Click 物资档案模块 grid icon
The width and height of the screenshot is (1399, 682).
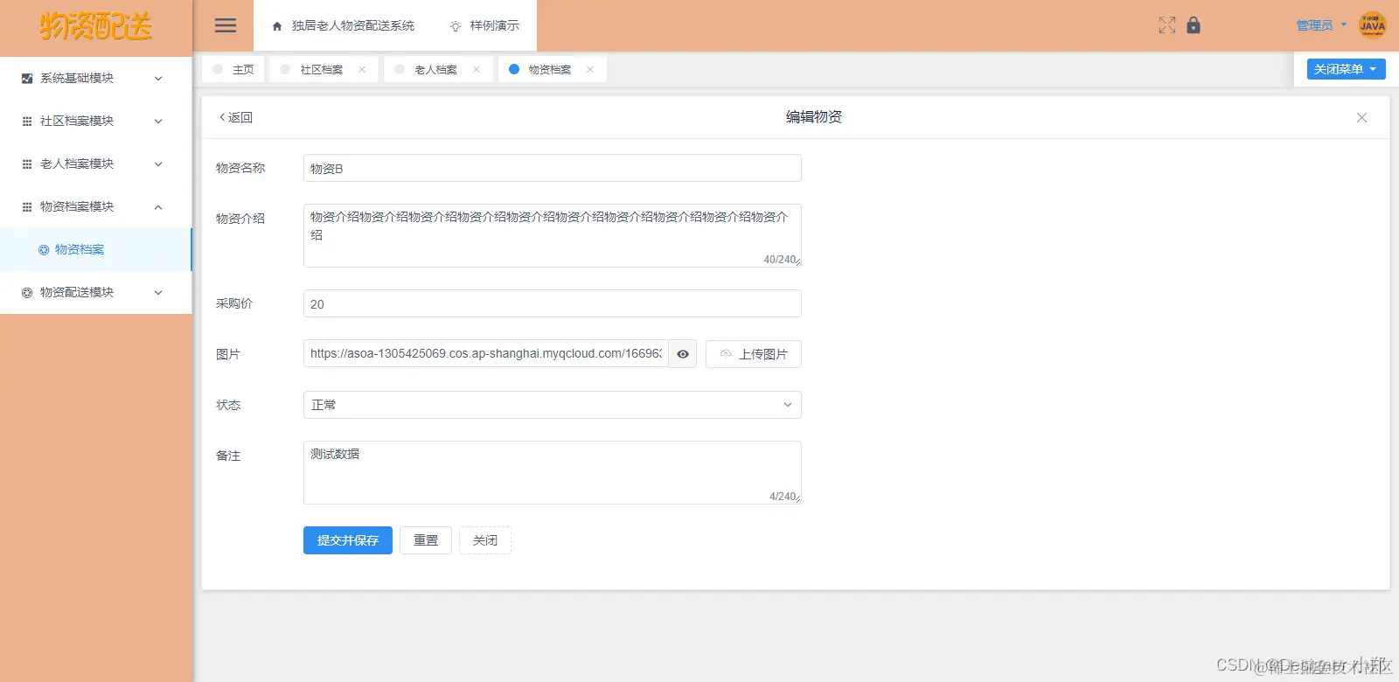click(x=27, y=207)
